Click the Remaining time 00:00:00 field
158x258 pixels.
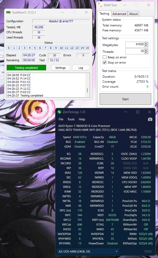(29, 60)
